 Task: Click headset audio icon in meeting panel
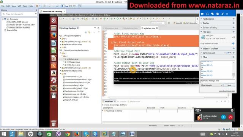207,14
